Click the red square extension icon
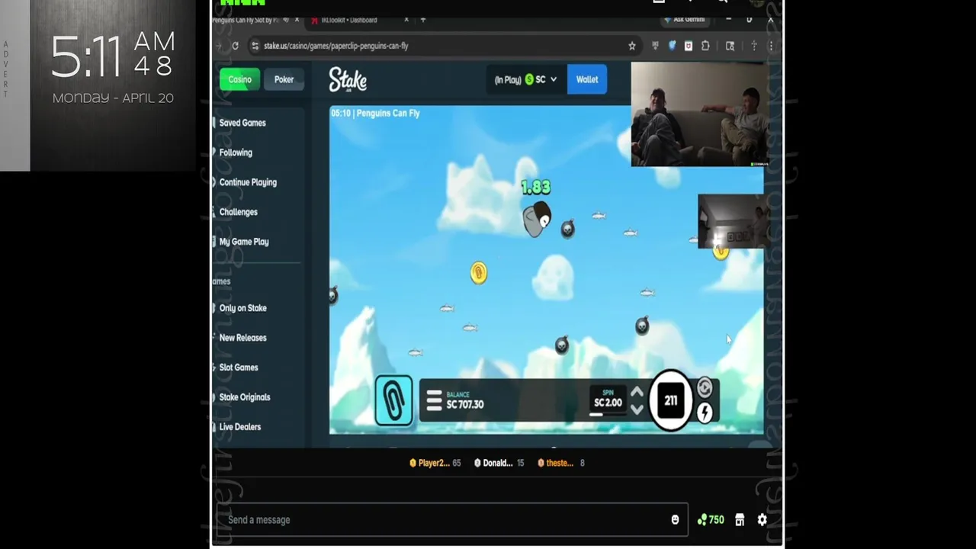Image resolution: width=976 pixels, height=549 pixels. tap(689, 46)
